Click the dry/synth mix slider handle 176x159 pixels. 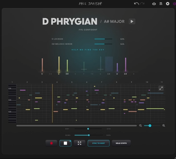tap(88, 129)
